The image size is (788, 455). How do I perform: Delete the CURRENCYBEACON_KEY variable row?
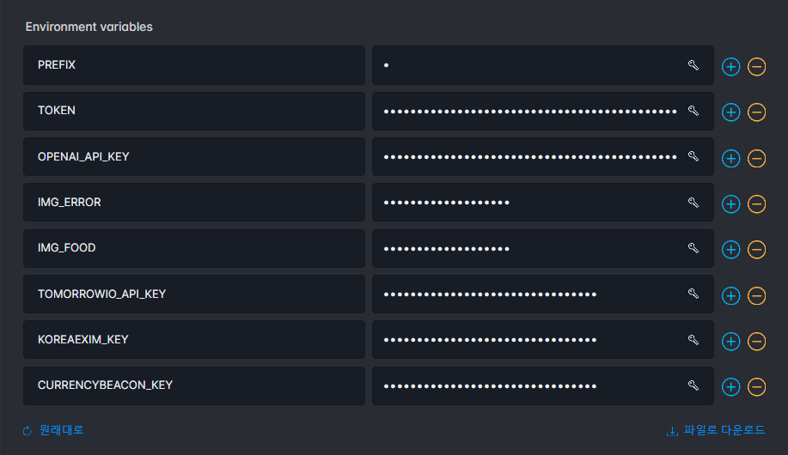pyautogui.click(x=756, y=386)
